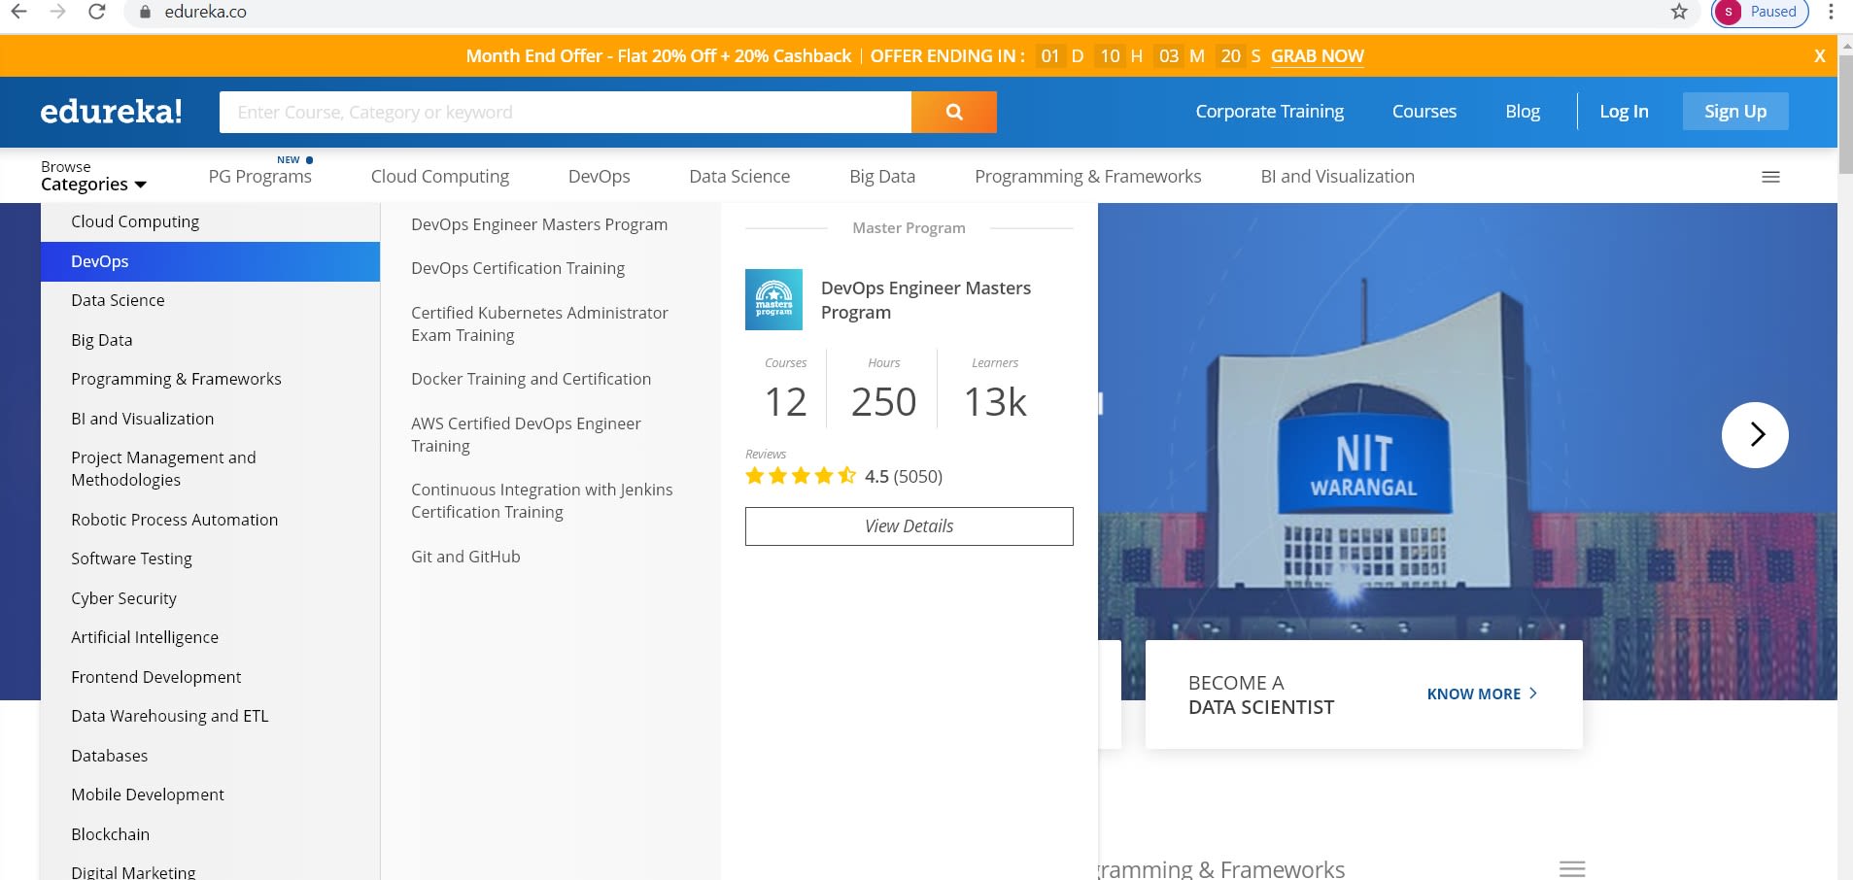Viewport: 1853px width, 880px height.
Task: Open DevOps Engineer Masters Program submenu link
Action: pyautogui.click(x=539, y=224)
